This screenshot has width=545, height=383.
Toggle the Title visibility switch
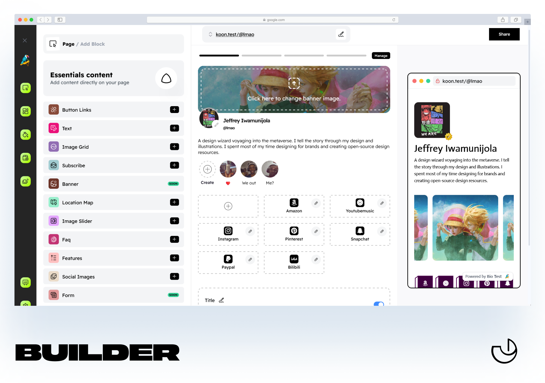click(x=379, y=302)
